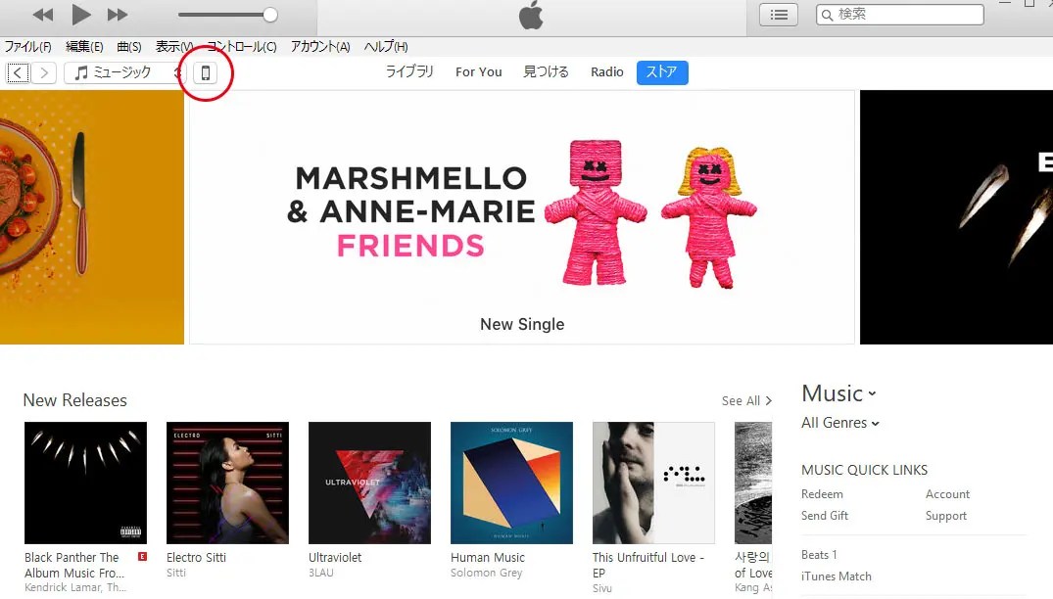Open the ファイル(F) menu

point(27,46)
